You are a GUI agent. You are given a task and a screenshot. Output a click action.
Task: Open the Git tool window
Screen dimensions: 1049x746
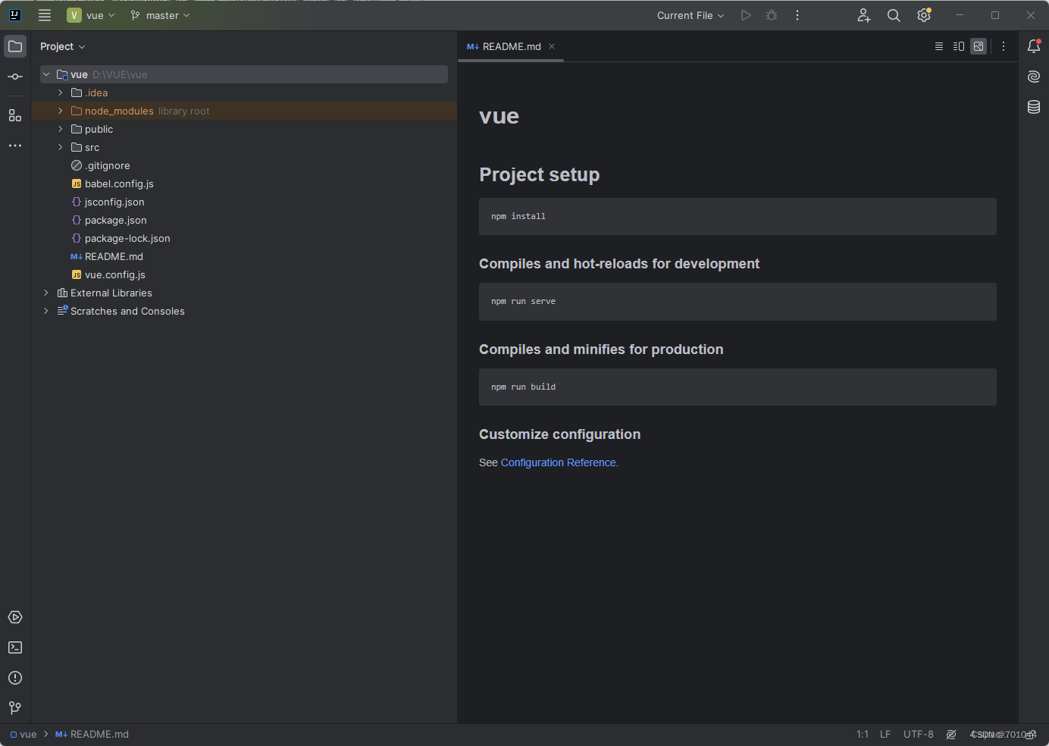click(15, 708)
